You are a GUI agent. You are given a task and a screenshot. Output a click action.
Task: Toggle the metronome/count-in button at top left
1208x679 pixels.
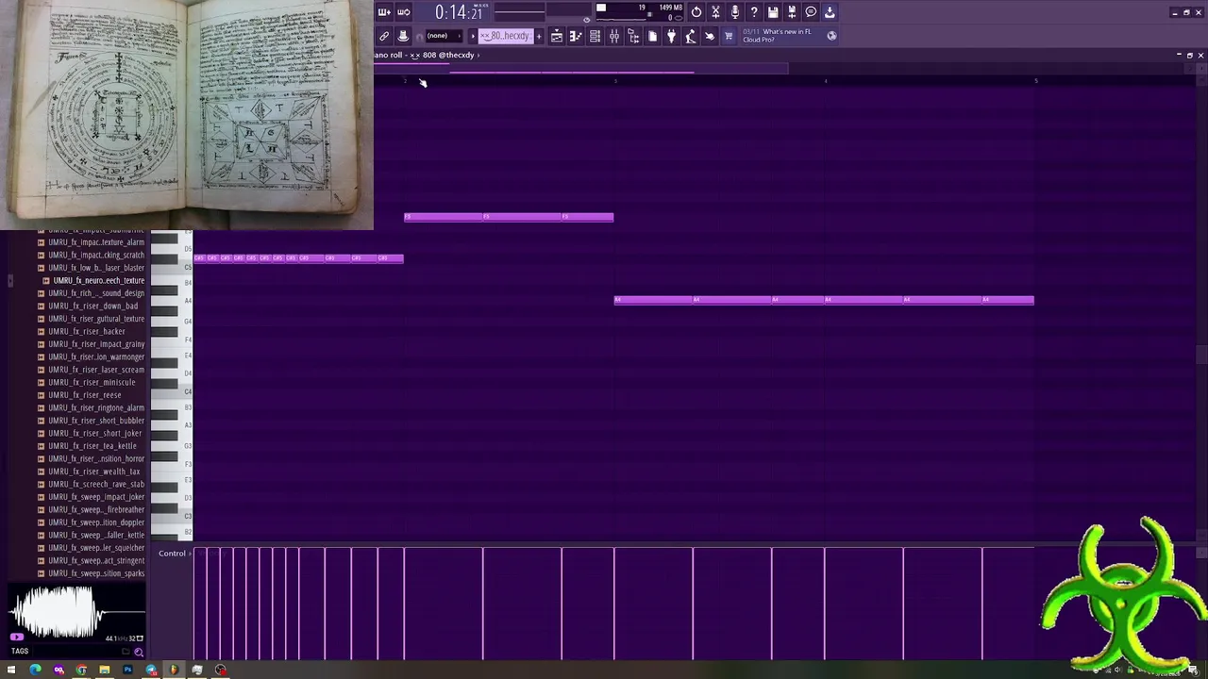(x=384, y=12)
